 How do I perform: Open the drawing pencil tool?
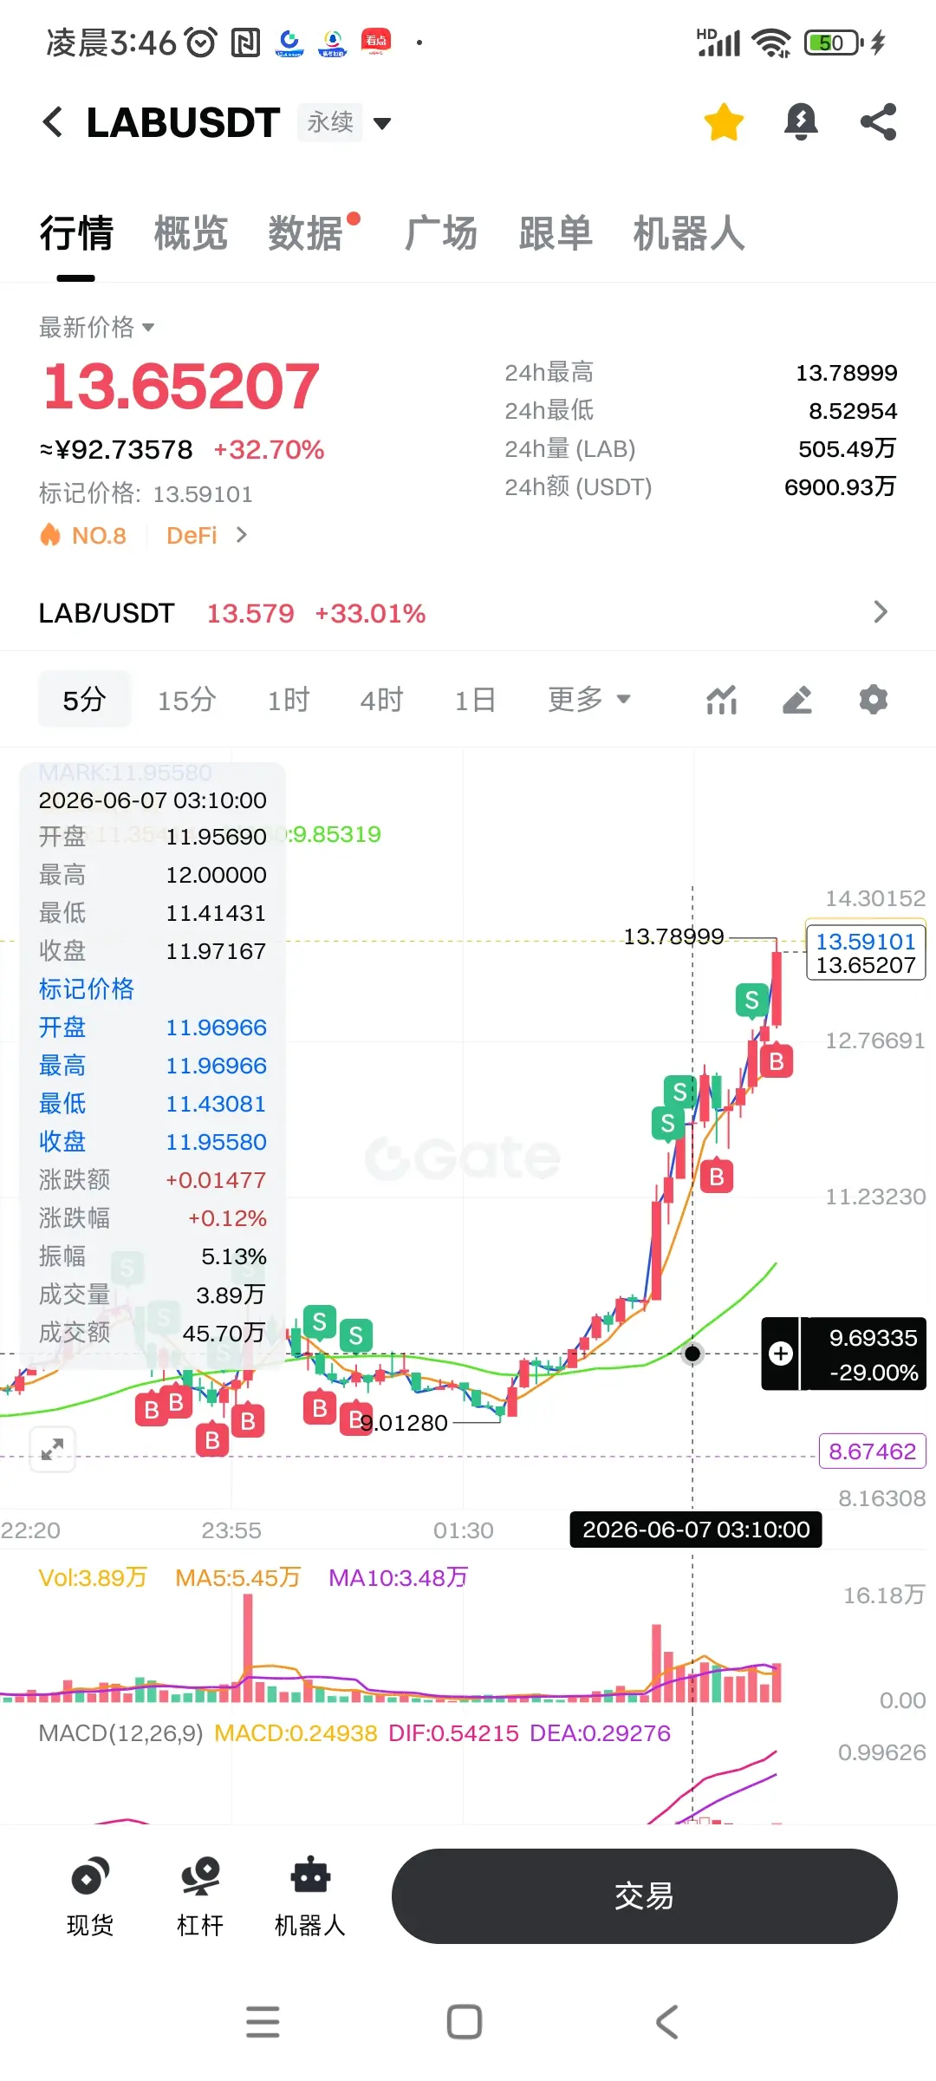click(x=797, y=699)
